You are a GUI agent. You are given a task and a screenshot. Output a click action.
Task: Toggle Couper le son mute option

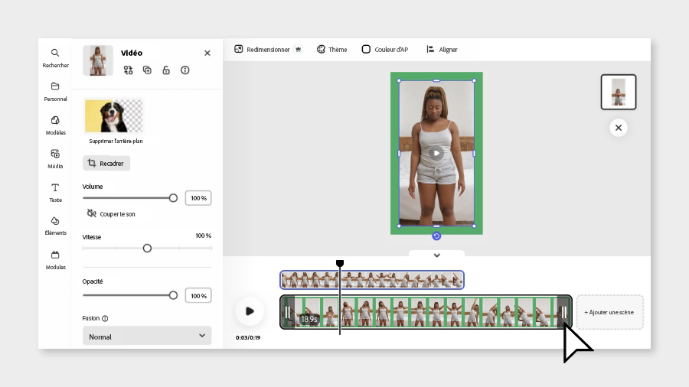pyautogui.click(x=112, y=213)
